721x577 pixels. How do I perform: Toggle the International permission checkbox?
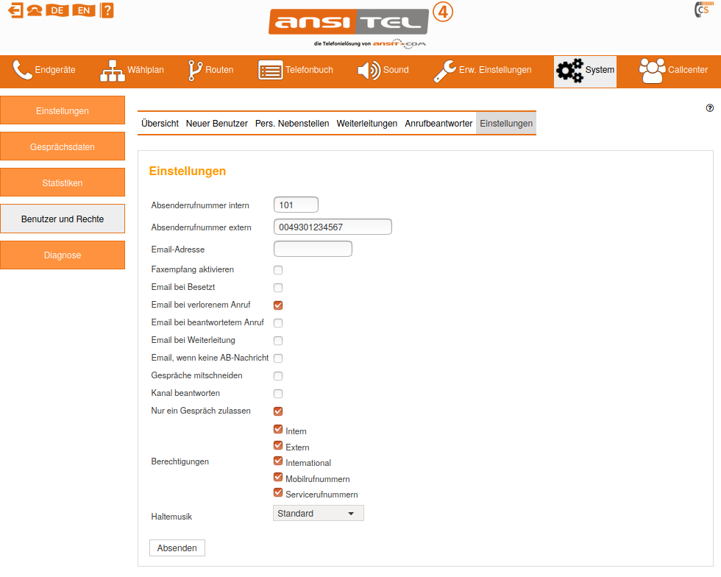(x=278, y=461)
